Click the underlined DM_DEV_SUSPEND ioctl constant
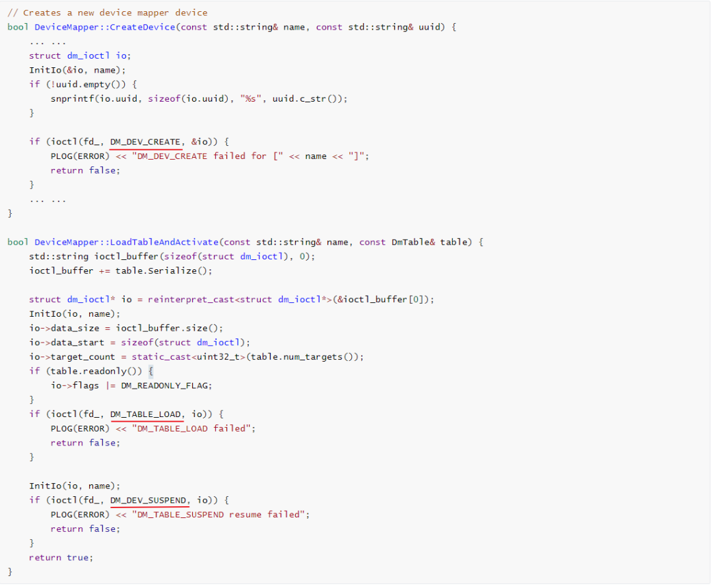Image resolution: width=713 pixels, height=586 pixels. [x=149, y=500]
